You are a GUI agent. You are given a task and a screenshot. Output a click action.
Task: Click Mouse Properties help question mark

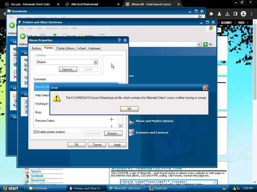pos(119,40)
